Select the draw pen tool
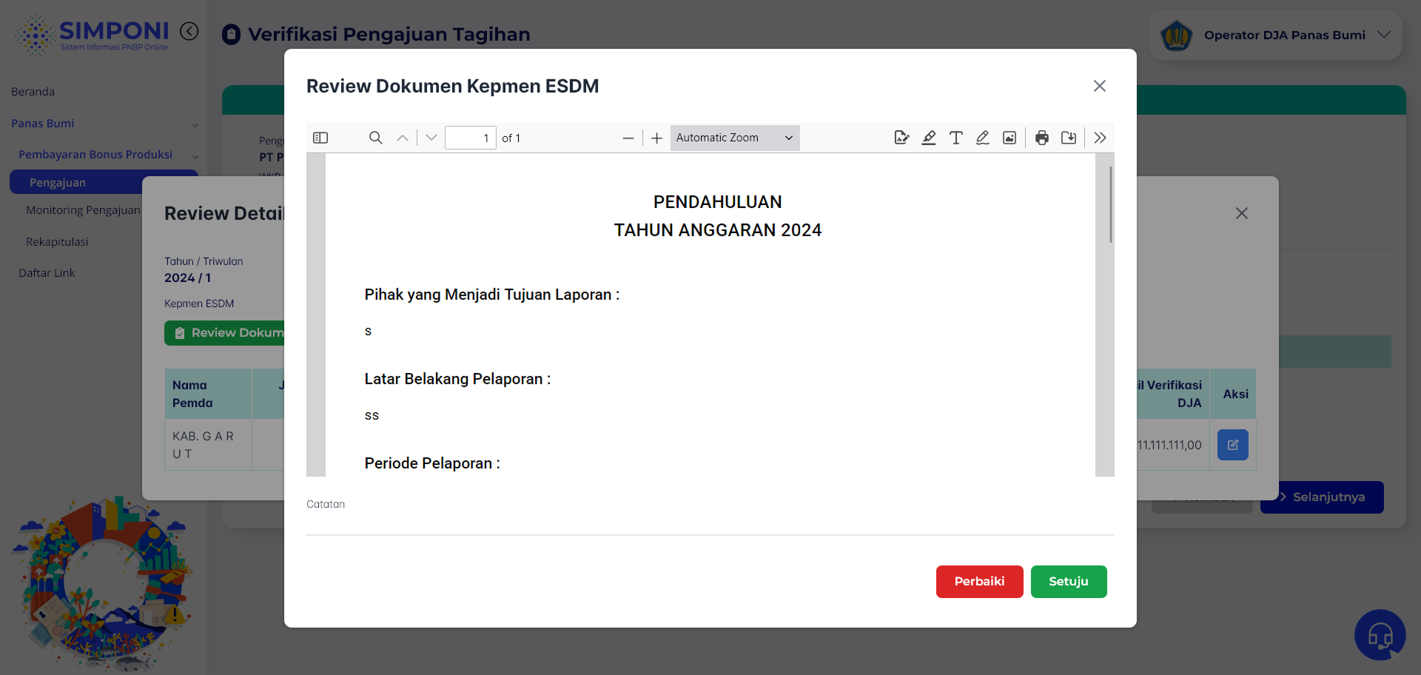This screenshot has height=675, width=1421. (983, 138)
